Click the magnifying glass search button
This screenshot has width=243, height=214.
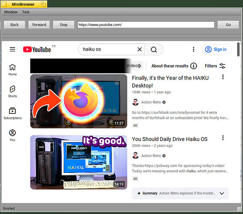click(x=154, y=50)
